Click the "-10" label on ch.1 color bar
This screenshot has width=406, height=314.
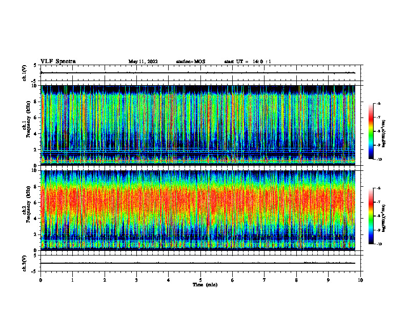pos(379,160)
